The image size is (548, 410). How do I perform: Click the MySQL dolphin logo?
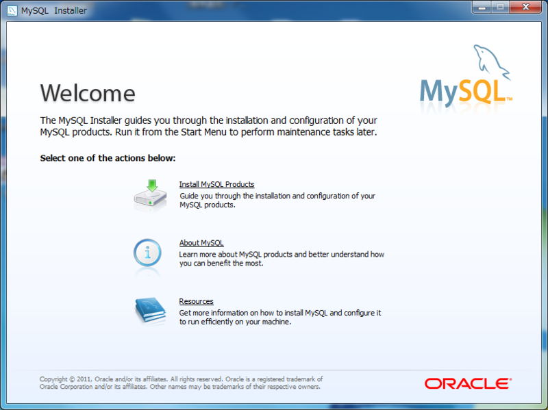pos(466,75)
